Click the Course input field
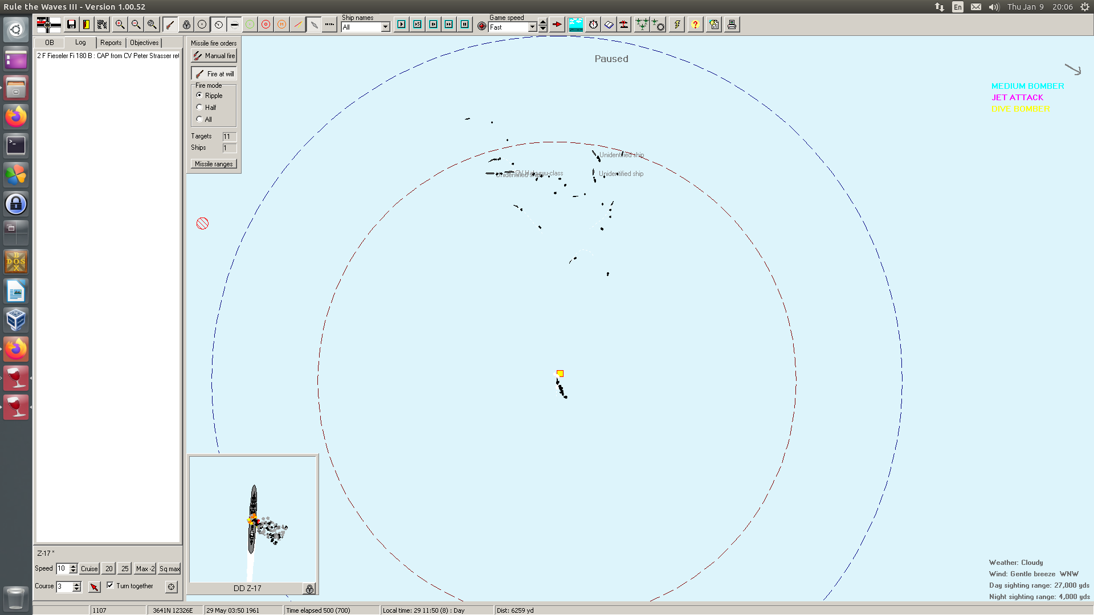Screen dimensions: 1094x615 [x=64, y=587]
